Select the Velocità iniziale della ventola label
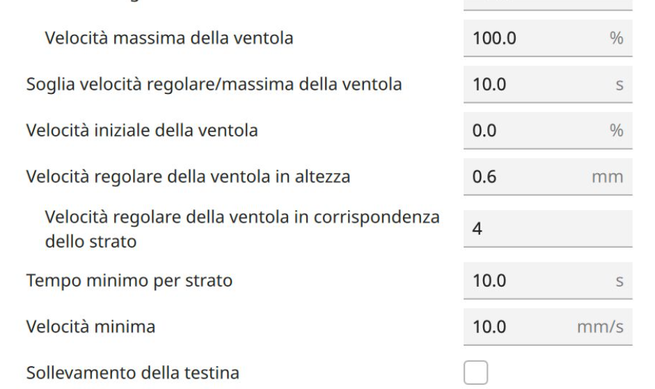Image resolution: width=655 pixels, height=389 pixels. click(x=142, y=132)
